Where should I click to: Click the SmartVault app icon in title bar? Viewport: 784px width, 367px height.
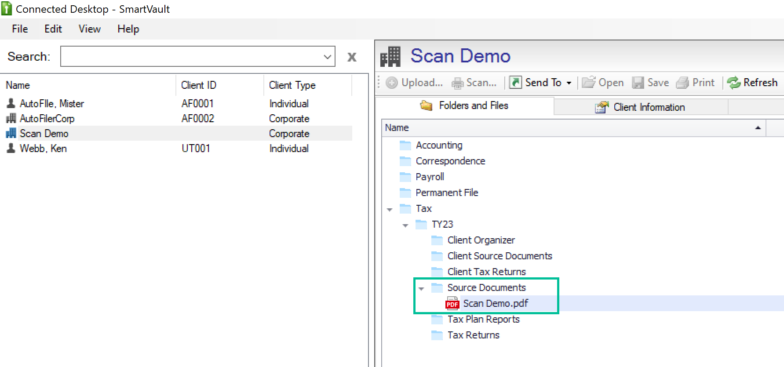tap(7, 9)
